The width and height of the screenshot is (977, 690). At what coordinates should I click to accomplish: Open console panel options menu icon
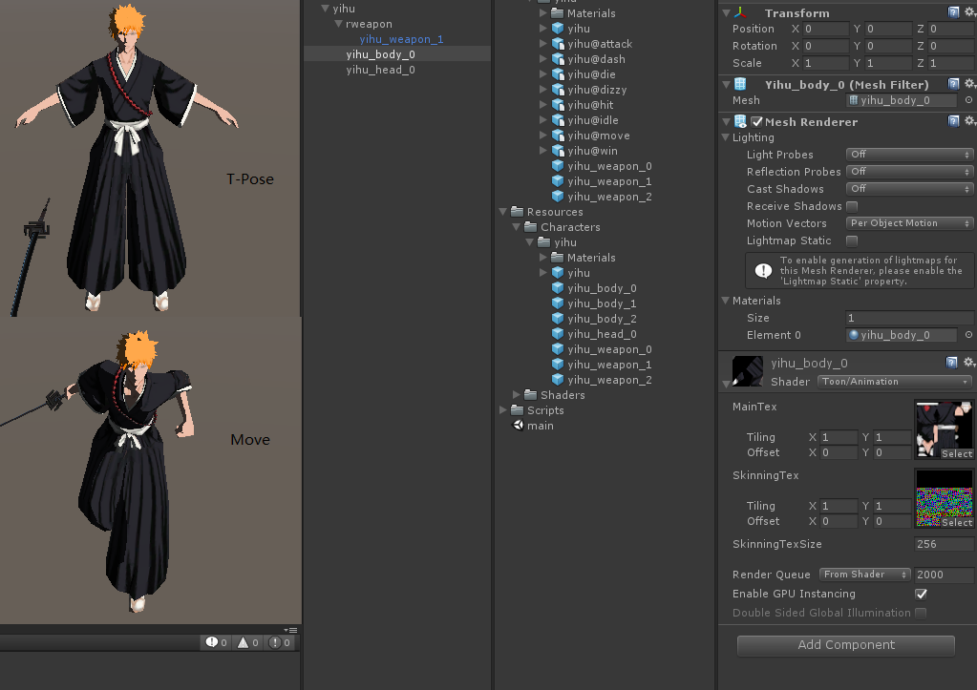(x=290, y=630)
